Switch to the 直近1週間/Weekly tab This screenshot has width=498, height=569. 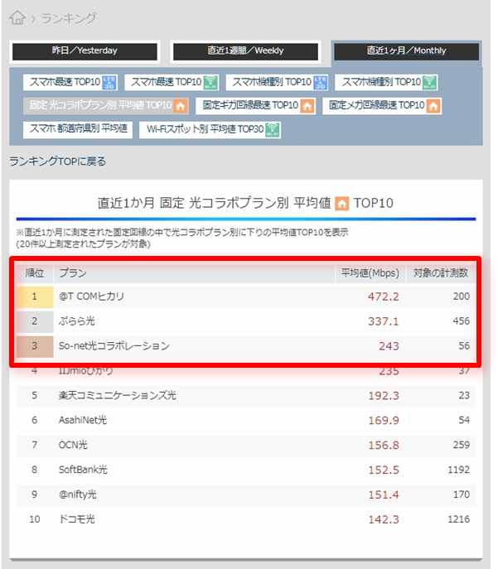(245, 51)
